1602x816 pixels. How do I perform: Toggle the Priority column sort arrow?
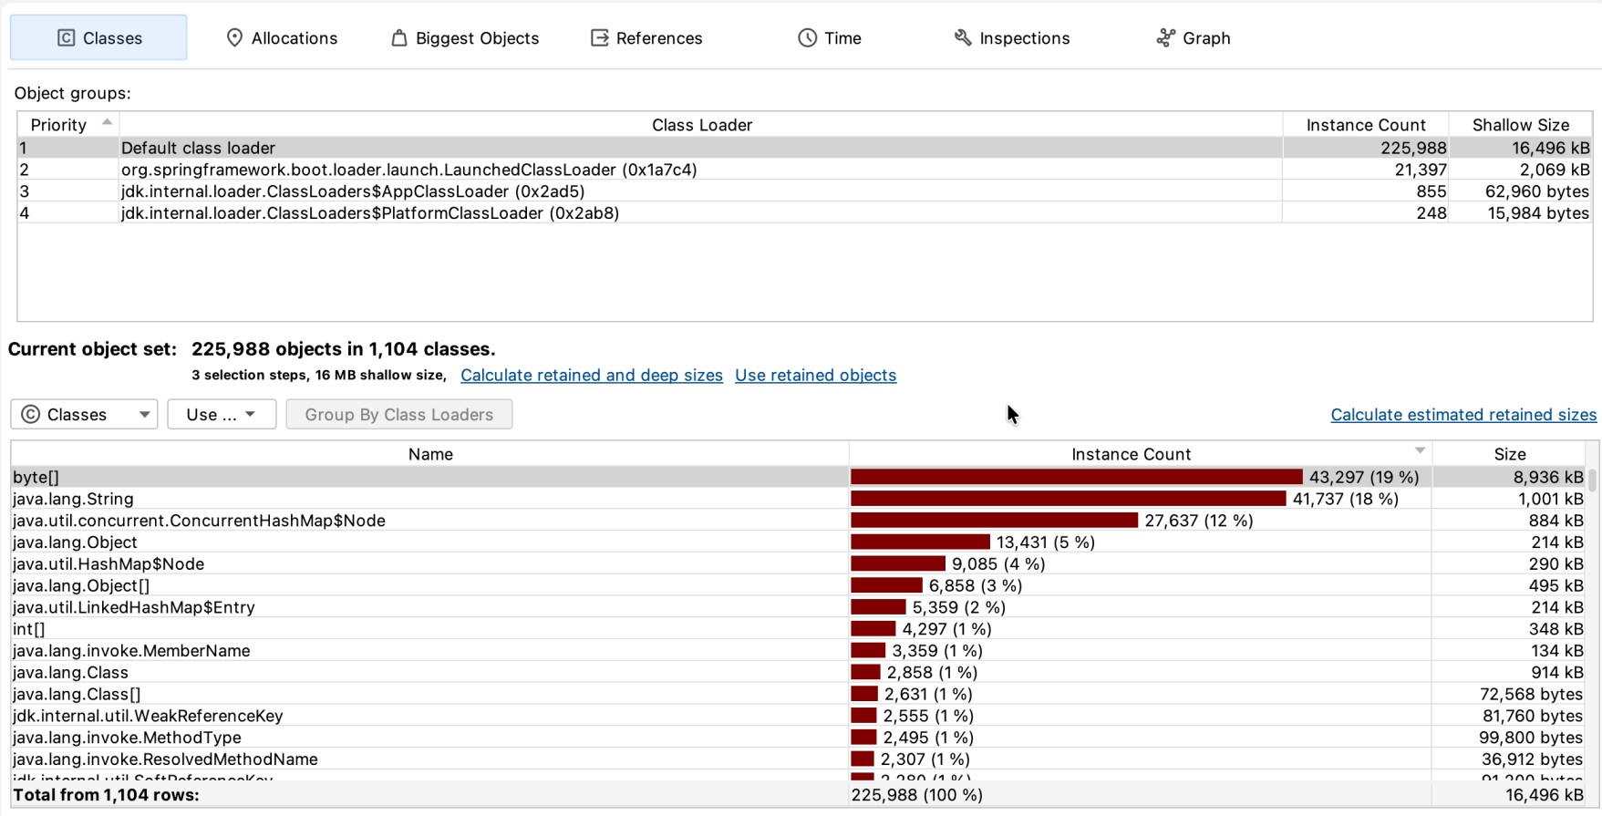(107, 122)
